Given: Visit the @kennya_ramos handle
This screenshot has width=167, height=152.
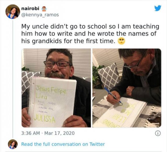Looking at the screenshot, I should 40,15.
